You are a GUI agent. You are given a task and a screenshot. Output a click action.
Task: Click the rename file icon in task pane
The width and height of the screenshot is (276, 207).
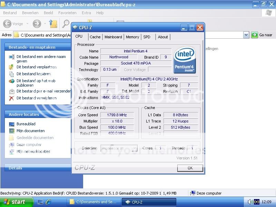tap(12, 57)
